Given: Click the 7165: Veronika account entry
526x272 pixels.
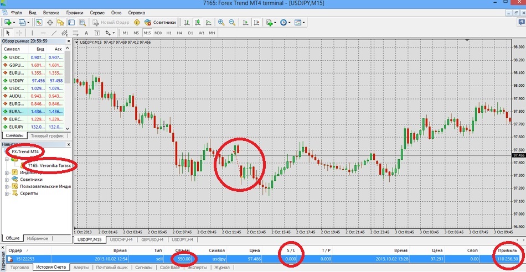Looking at the screenshot, I should pyautogui.click(x=51, y=165).
